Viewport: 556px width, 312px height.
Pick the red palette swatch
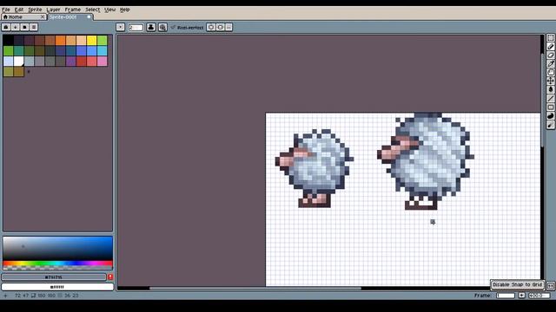pyautogui.click(x=81, y=61)
